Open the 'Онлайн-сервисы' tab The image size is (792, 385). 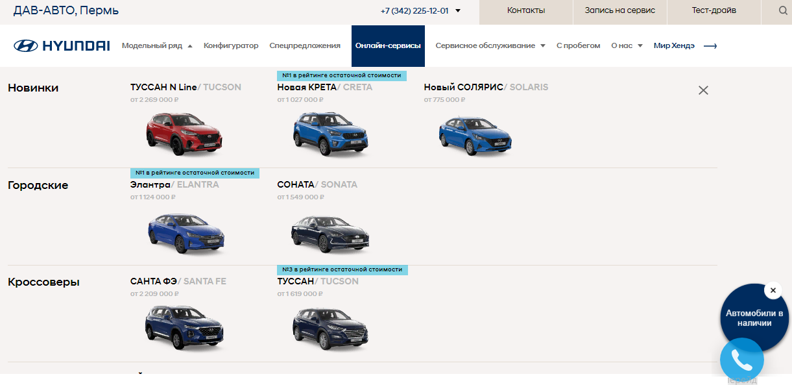click(388, 45)
